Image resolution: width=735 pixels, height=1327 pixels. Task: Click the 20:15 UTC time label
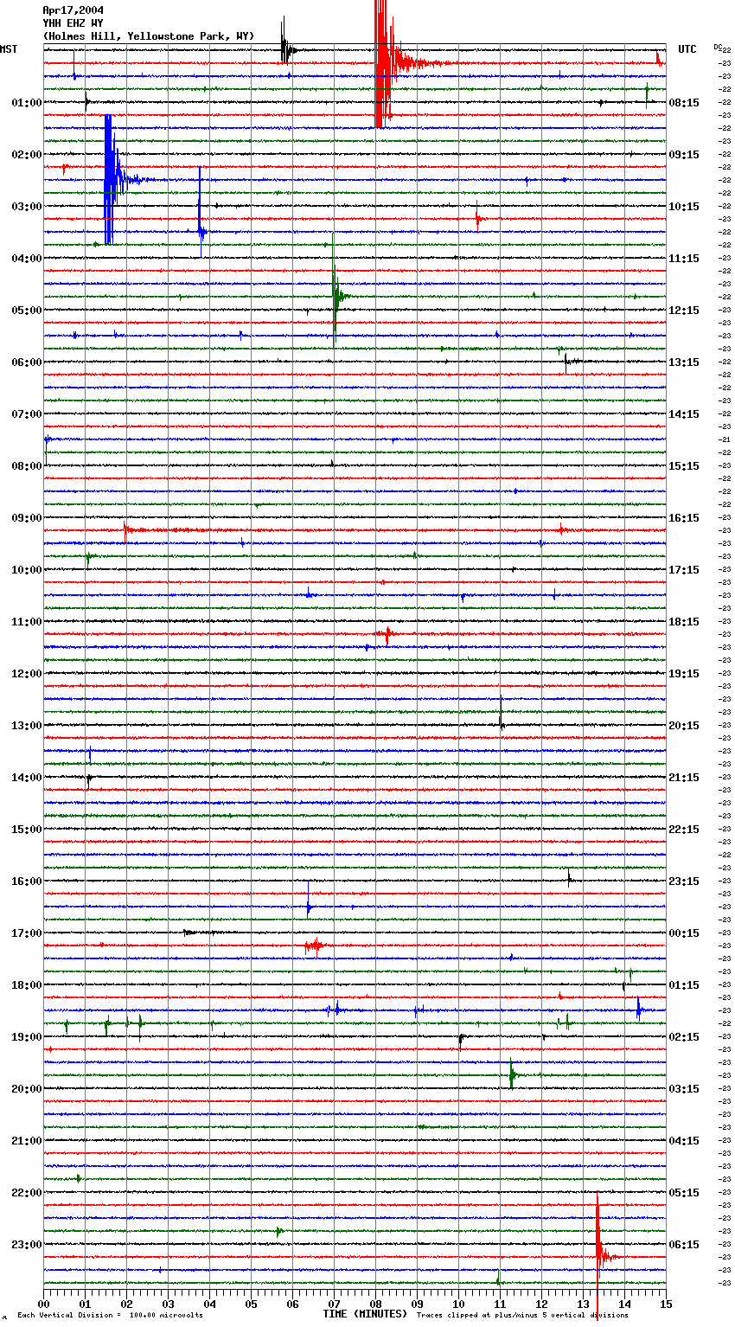tap(684, 726)
